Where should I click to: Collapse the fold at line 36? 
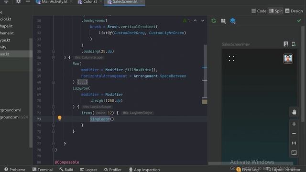click(x=53, y=57)
